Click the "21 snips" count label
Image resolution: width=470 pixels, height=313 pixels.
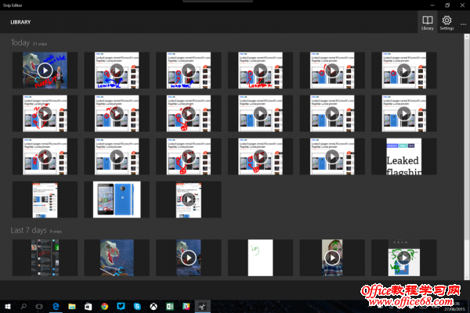pyautogui.click(x=40, y=44)
